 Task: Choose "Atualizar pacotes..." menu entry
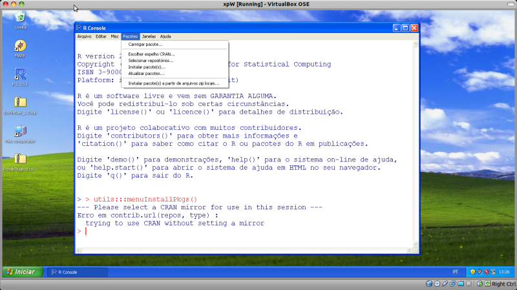(147, 74)
